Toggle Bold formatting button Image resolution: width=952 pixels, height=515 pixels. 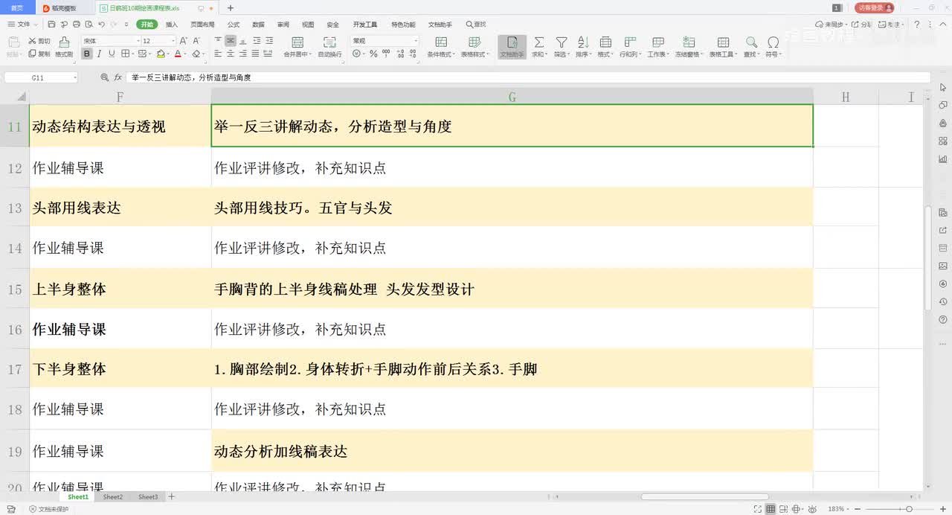coord(87,54)
